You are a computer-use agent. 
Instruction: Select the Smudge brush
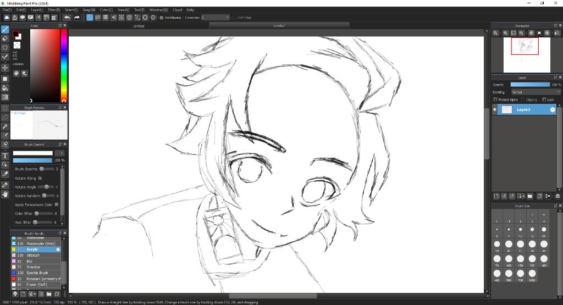(x=36, y=267)
